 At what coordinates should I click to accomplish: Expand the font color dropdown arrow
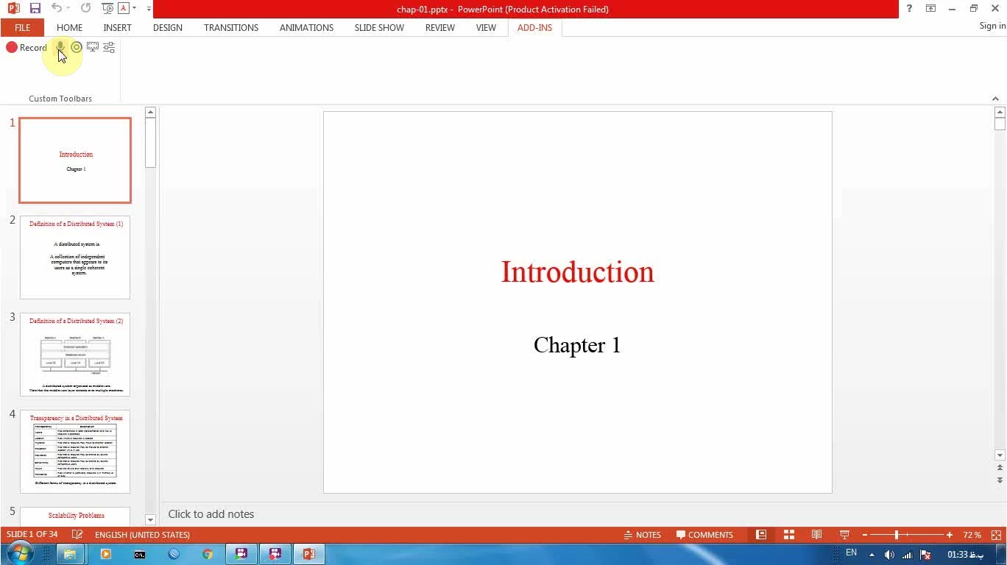(x=134, y=9)
